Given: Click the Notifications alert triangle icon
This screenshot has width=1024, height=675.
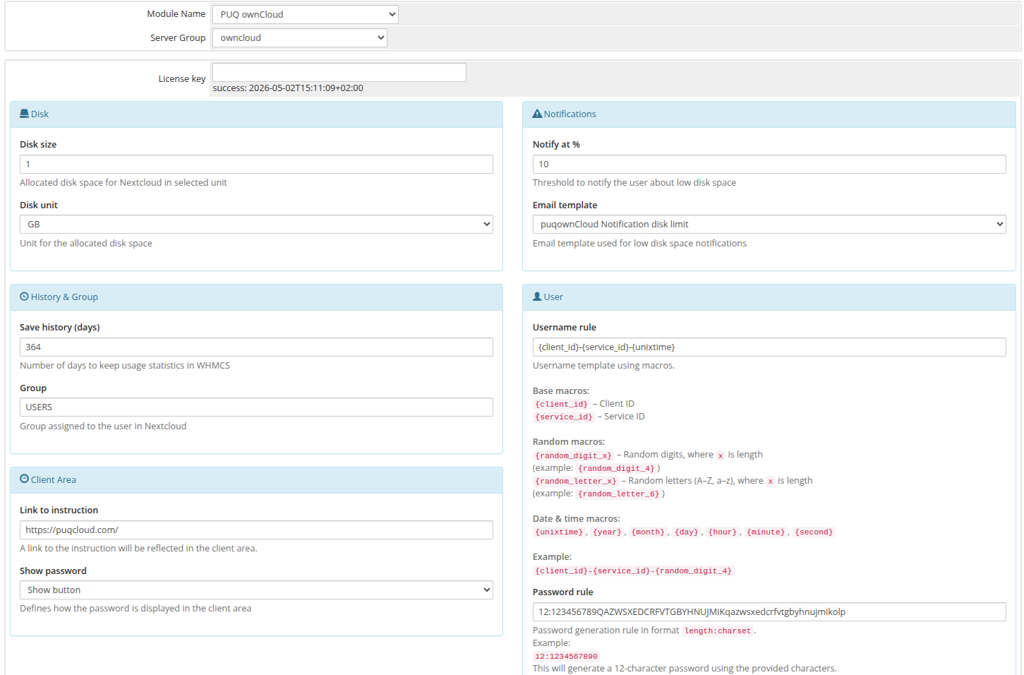Looking at the screenshot, I should [x=536, y=113].
